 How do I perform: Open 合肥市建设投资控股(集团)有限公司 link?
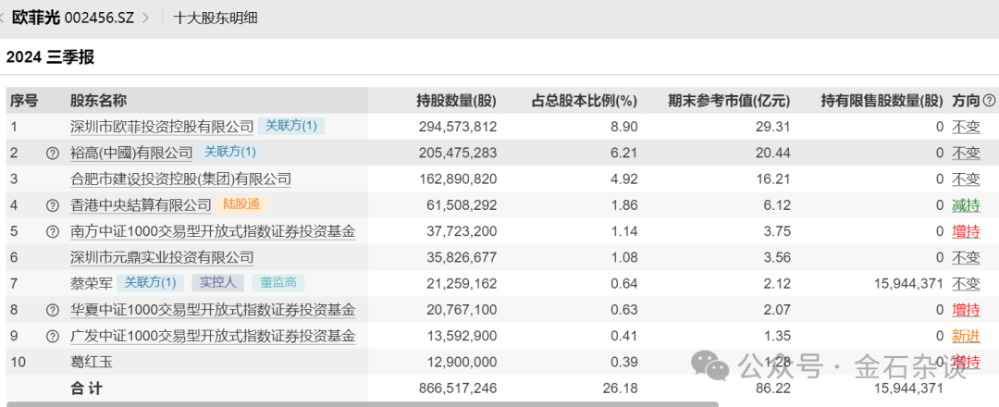[x=180, y=179]
